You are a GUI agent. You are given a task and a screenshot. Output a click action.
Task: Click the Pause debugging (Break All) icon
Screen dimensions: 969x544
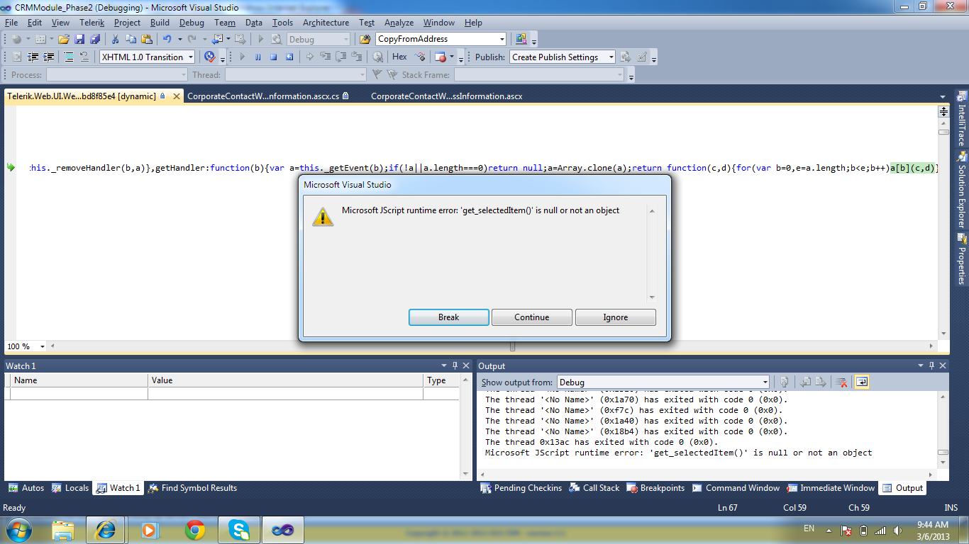[258, 57]
